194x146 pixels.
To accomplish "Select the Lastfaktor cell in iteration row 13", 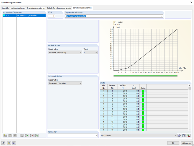I will tap(123, 122).
